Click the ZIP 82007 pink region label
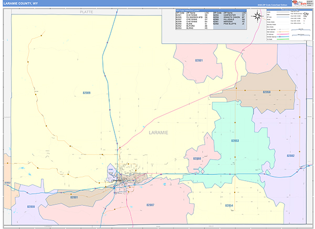 (151, 204)
